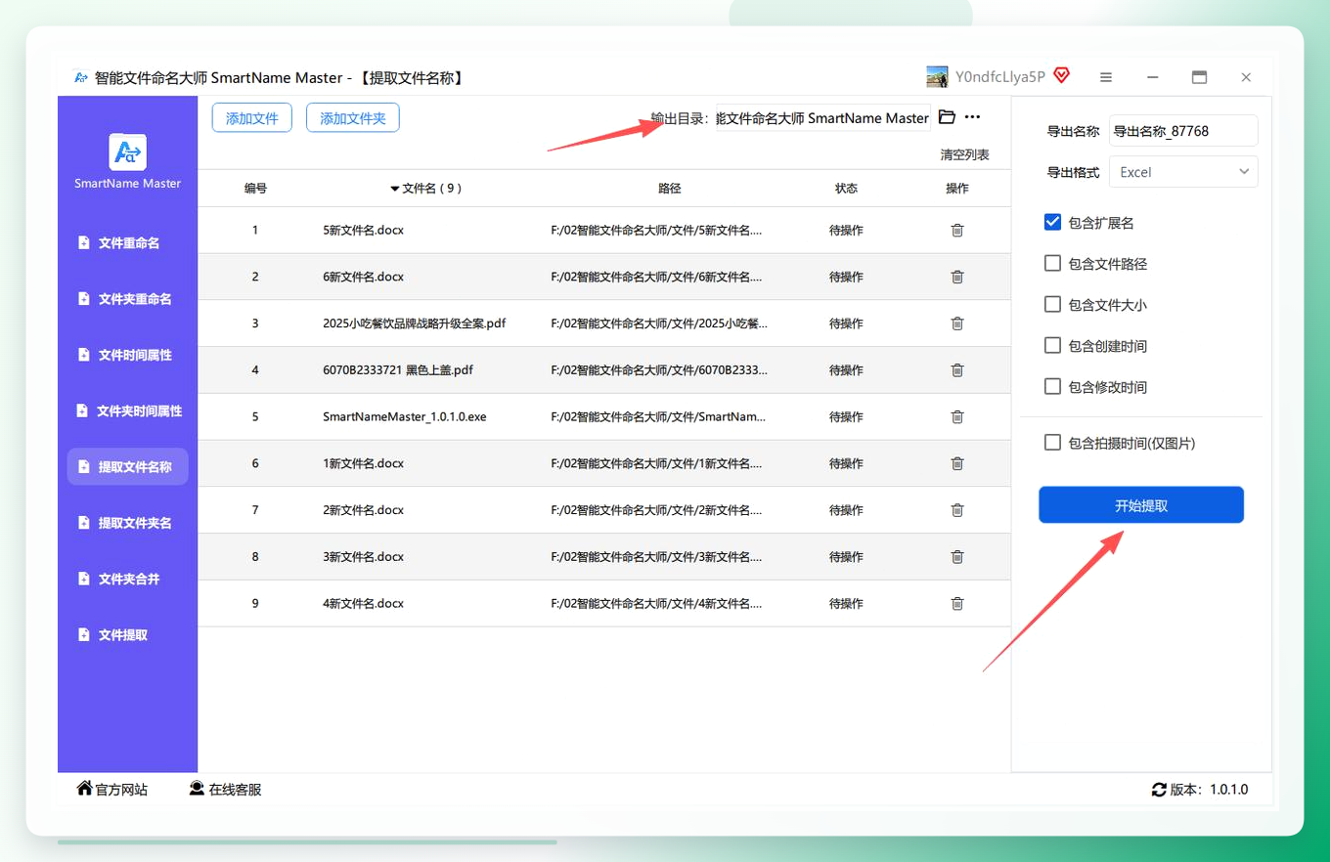Click the 状态 column header

[846, 189]
